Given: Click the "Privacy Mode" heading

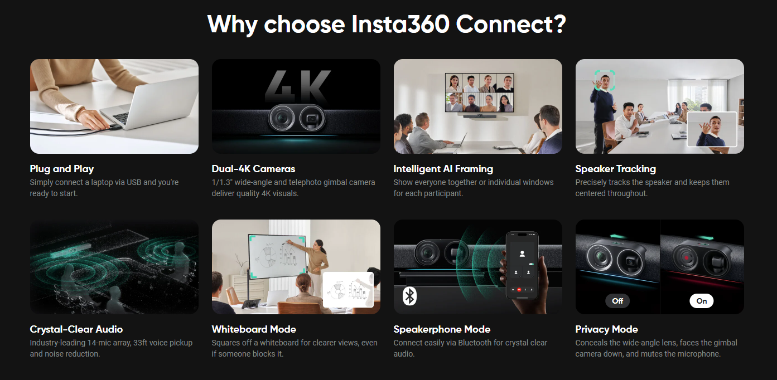Looking at the screenshot, I should click(x=607, y=329).
